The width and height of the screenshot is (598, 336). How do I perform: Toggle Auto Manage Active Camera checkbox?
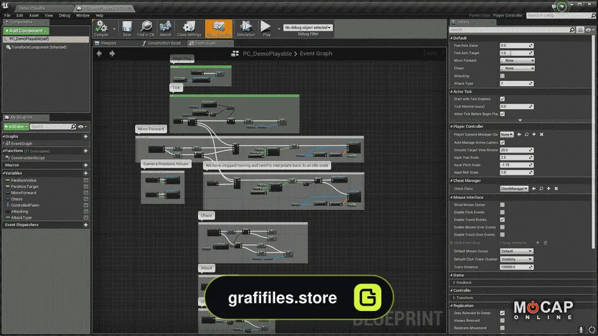click(502, 143)
